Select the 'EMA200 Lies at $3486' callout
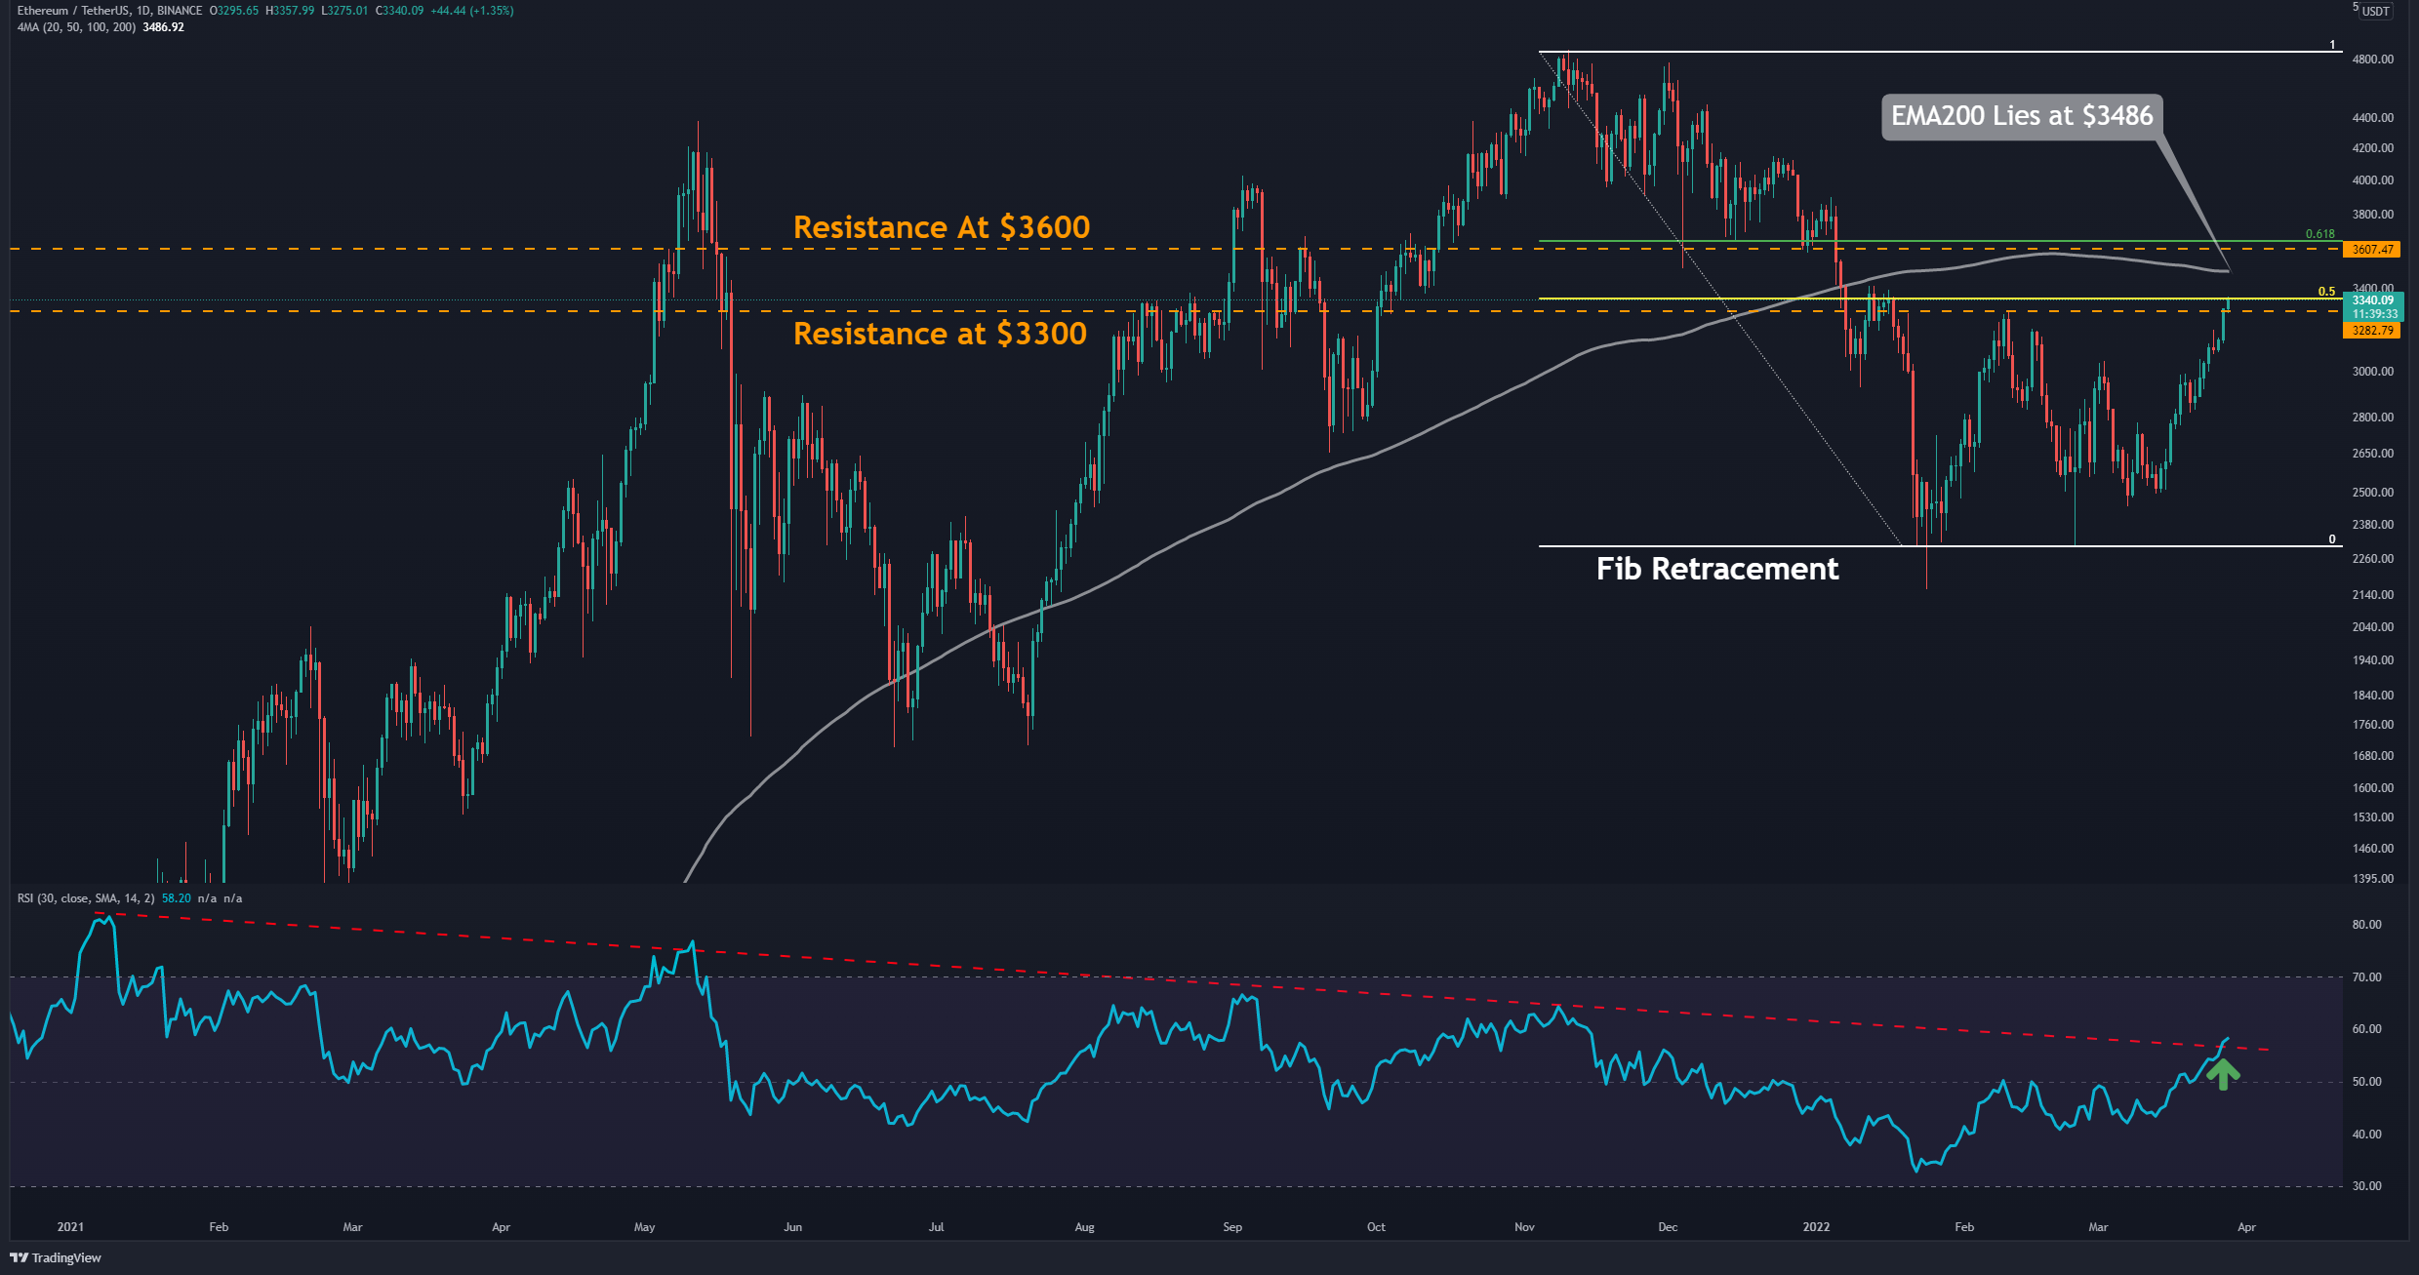 click(x=2022, y=116)
